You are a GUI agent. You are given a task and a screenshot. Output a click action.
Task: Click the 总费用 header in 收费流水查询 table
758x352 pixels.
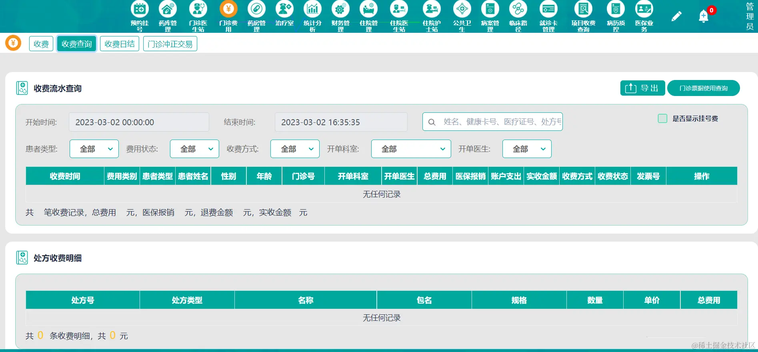[435, 176]
